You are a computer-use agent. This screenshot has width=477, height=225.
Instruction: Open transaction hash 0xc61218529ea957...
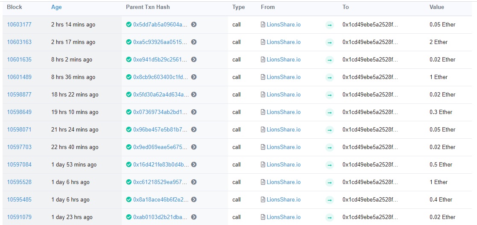point(161,182)
